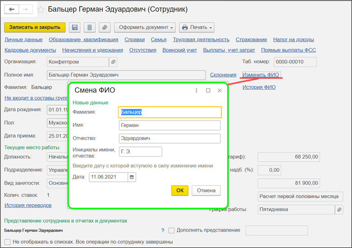This screenshot has height=248, width=352.
Task: Open the Печать dropdown menu
Action: click(196, 27)
